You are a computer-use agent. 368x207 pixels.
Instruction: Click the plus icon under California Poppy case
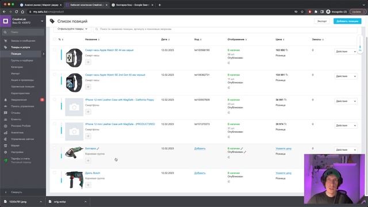[88, 112]
